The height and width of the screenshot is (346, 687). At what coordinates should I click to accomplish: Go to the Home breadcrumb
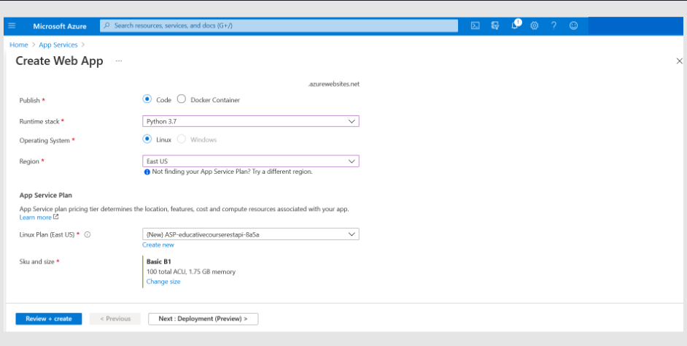click(19, 45)
